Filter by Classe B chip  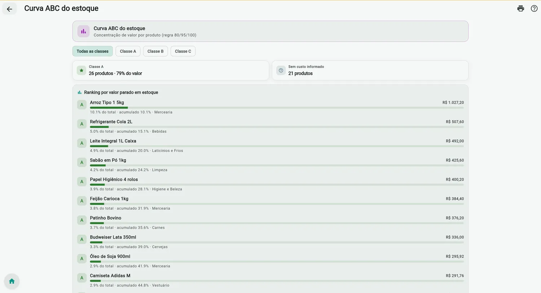coord(155,51)
